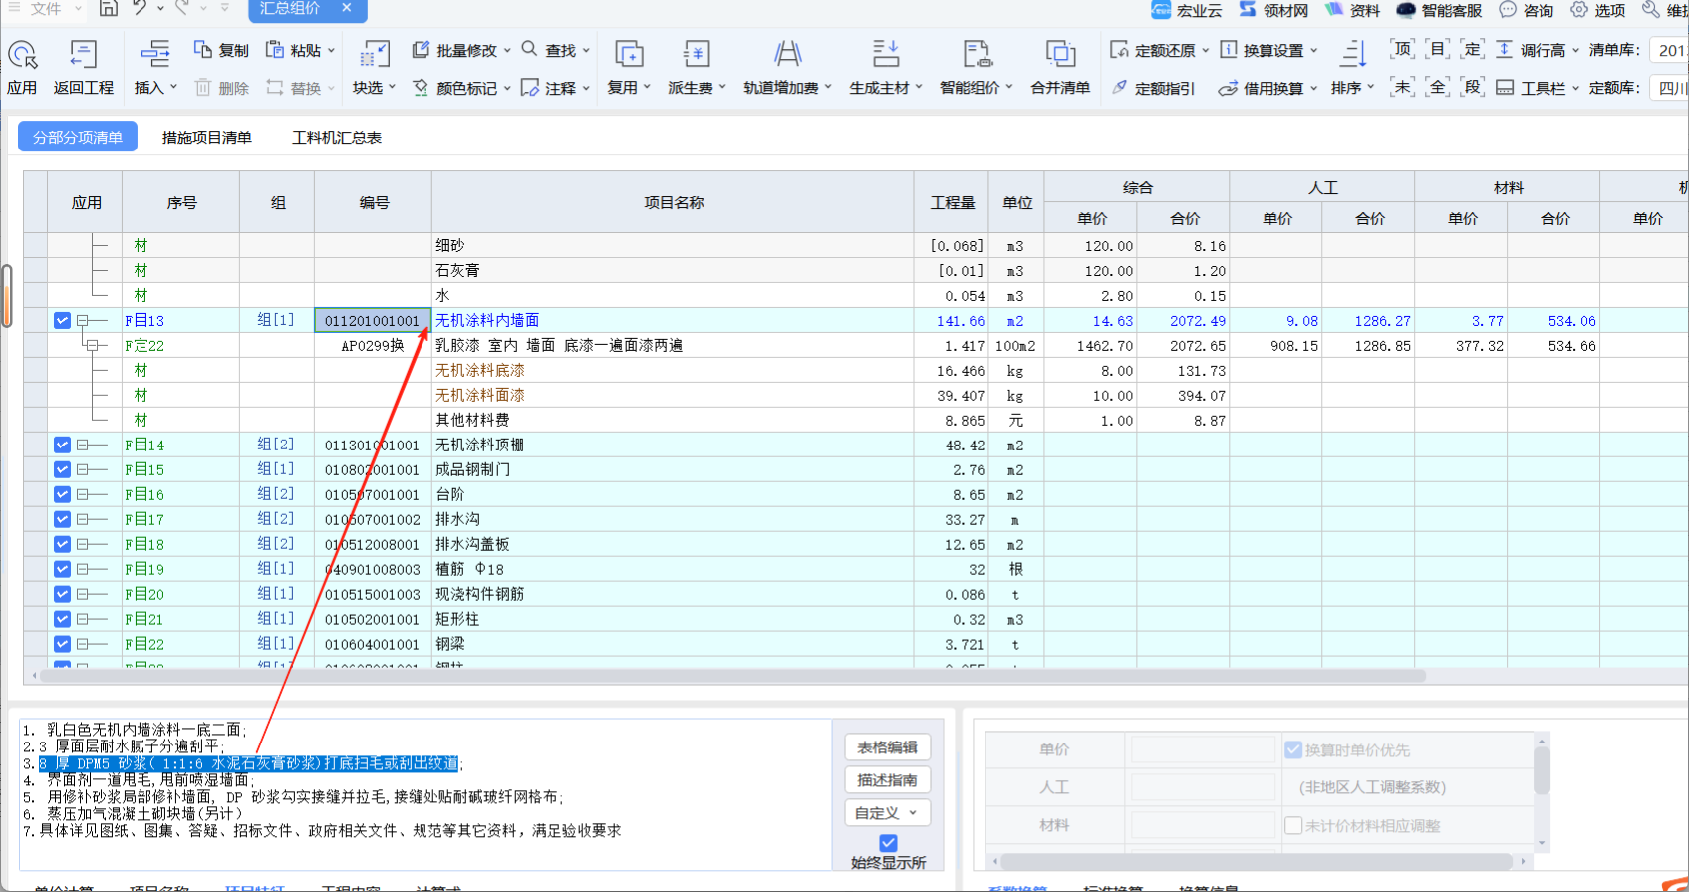
Task: Toggle the checkbox for row F目22
Action: tap(62, 644)
